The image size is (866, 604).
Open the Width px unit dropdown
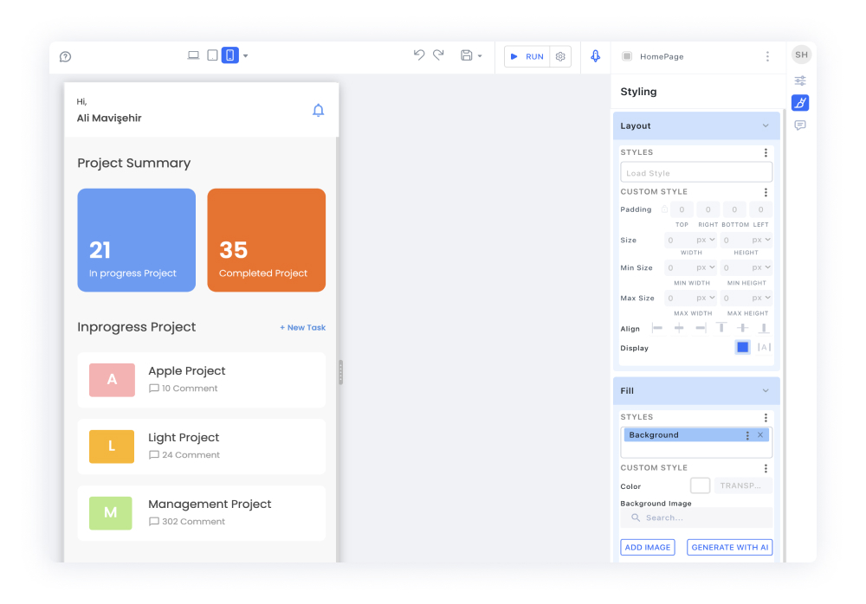pyautogui.click(x=708, y=240)
